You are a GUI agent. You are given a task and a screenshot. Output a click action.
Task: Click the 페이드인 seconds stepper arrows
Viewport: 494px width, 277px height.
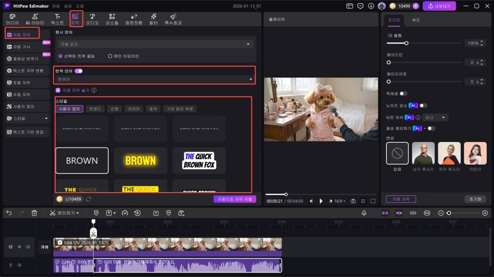coord(482,63)
